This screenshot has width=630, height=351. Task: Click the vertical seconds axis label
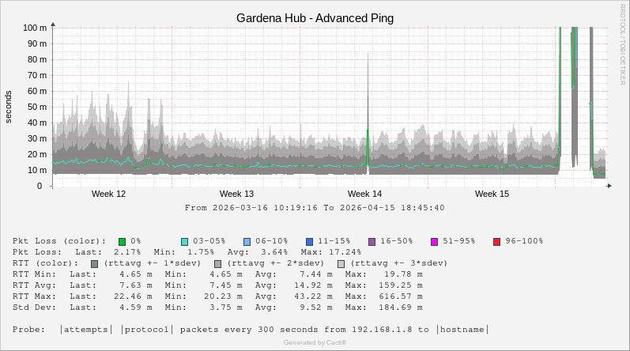[9, 107]
